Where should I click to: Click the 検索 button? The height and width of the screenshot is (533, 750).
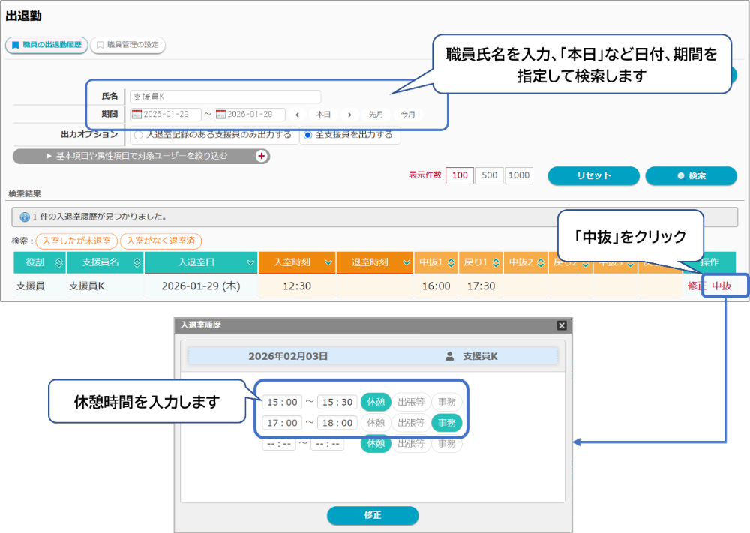pos(691,175)
